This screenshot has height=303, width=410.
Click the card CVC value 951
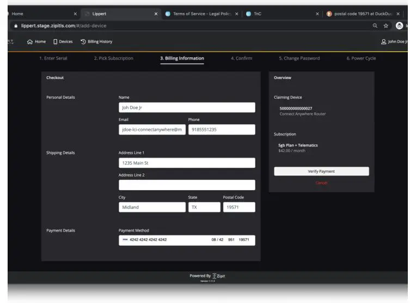point(231,240)
